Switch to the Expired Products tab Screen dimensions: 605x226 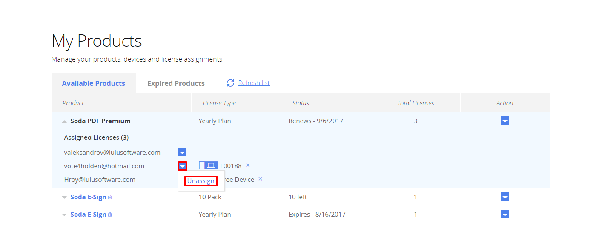tap(176, 83)
